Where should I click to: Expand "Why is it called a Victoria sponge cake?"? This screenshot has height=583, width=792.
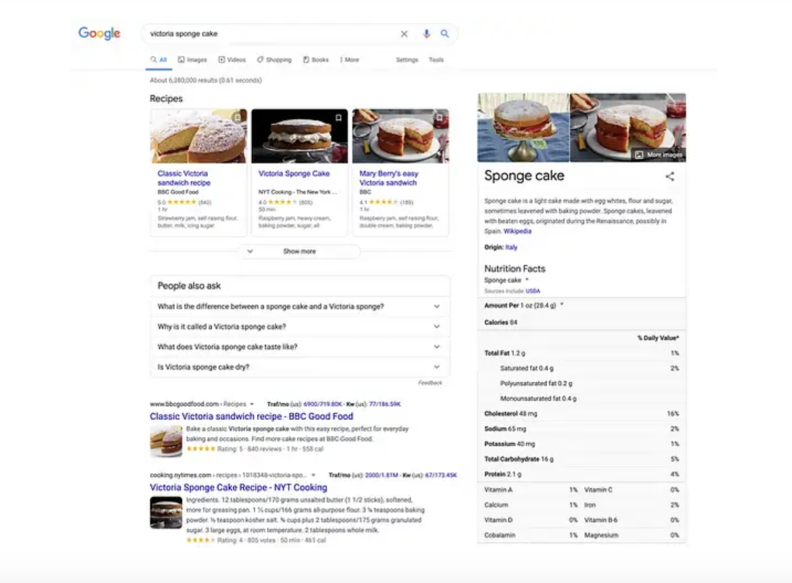point(299,326)
